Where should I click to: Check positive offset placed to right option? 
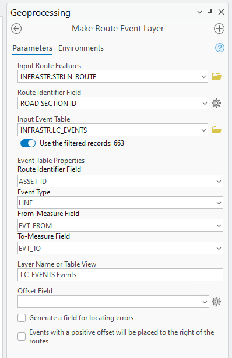[x=22, y=336]
